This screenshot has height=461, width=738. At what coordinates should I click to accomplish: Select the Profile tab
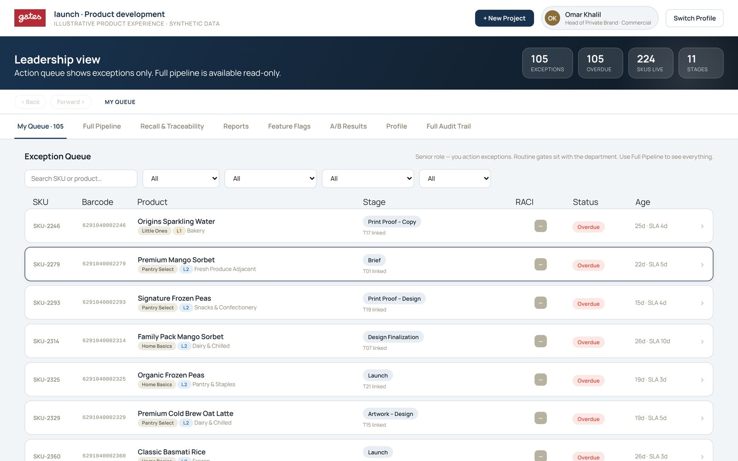pos(397,126)
